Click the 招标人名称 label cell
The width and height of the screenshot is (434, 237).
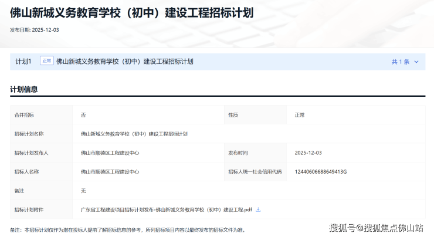41,172
